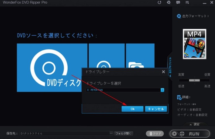Click the E: PETER PAN drive combo box
The image size is (215, 139).
125,90
